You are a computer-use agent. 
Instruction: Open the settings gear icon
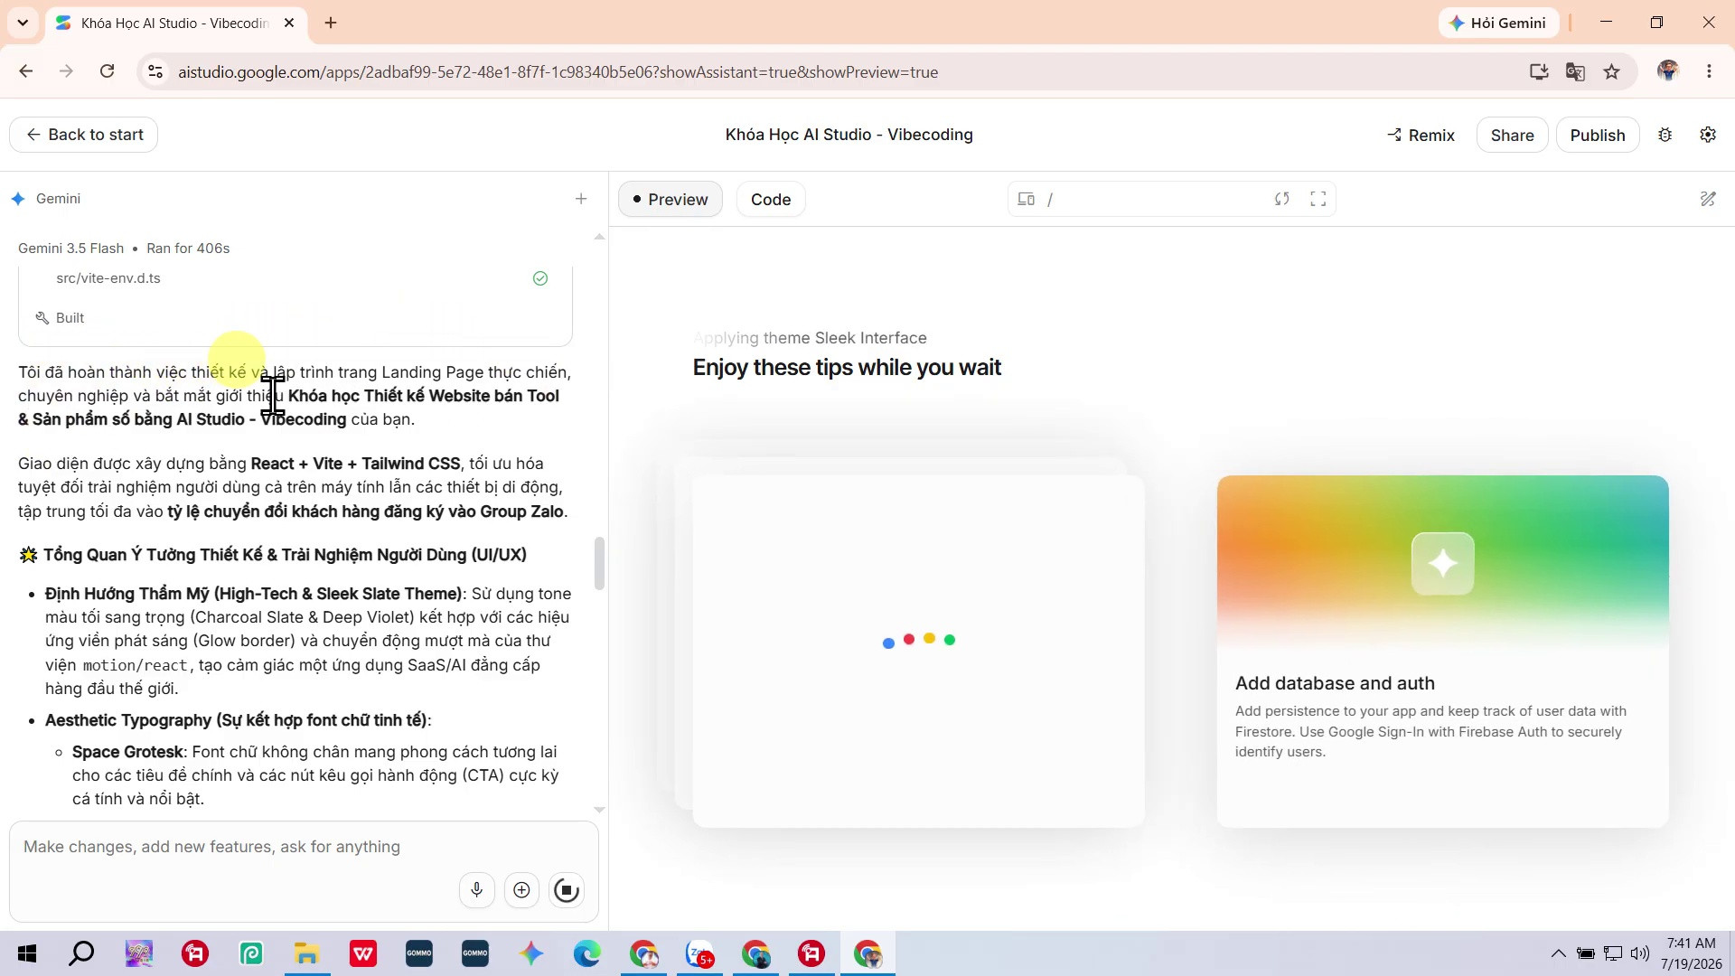1708,135
